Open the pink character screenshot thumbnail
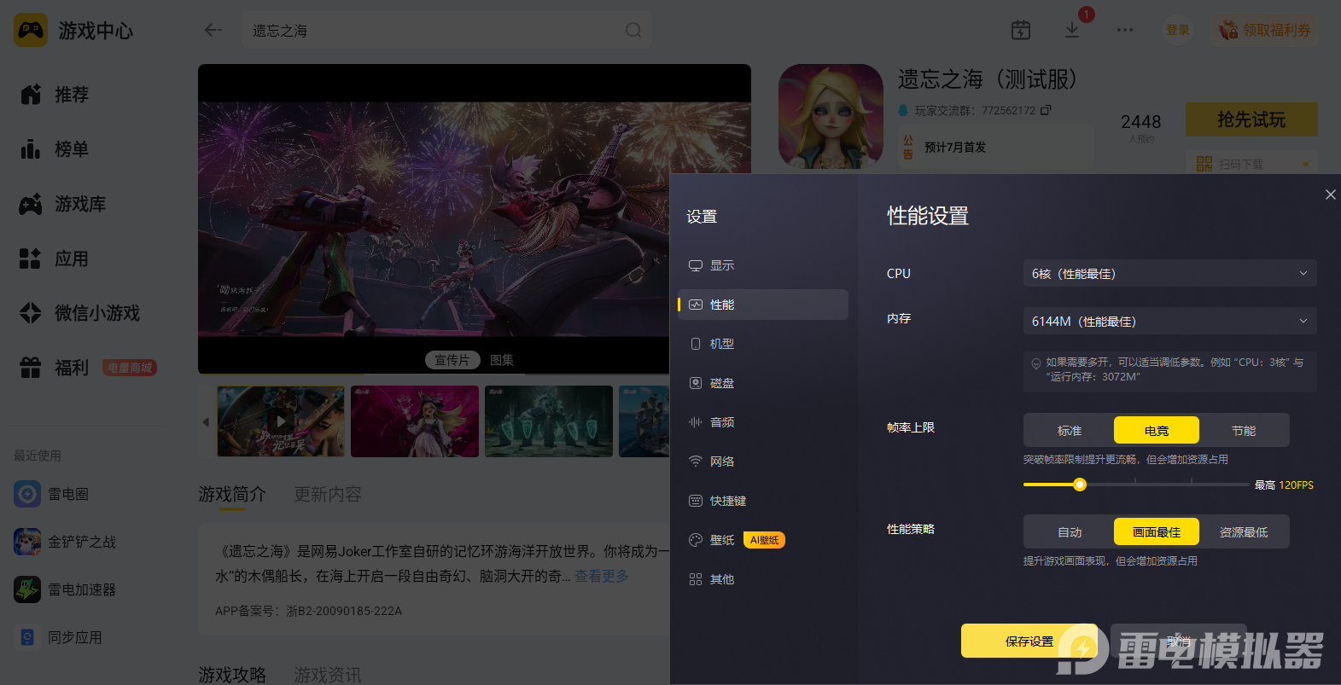The image size is (1341, 685). click(415, 421)
